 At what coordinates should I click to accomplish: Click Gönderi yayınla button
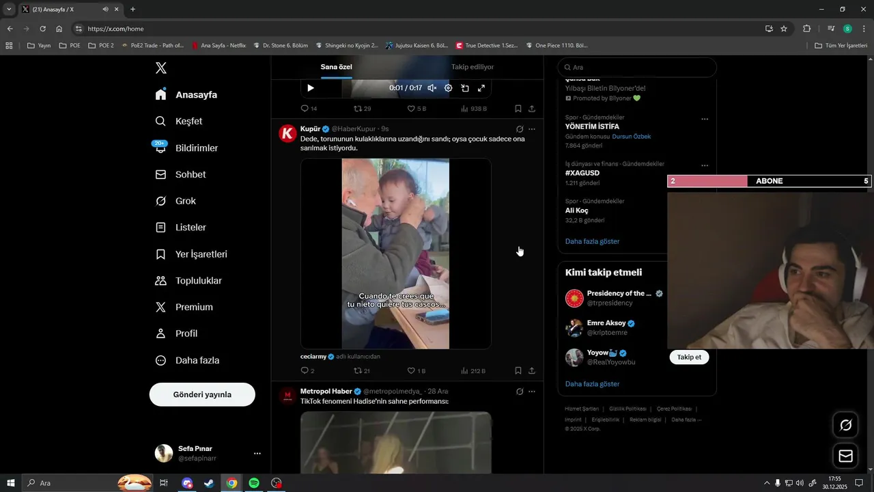[x=202, y=394]
